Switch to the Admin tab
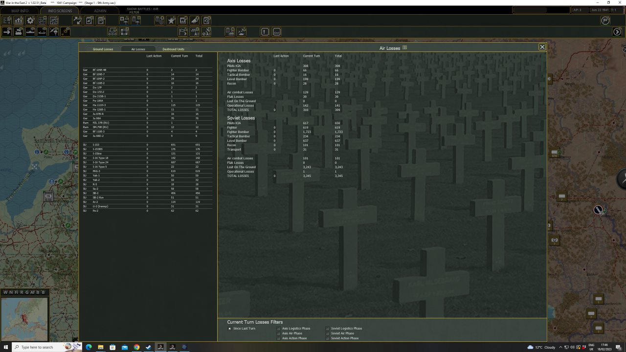The width and height of the screenshot is (626, 352). 100,11
